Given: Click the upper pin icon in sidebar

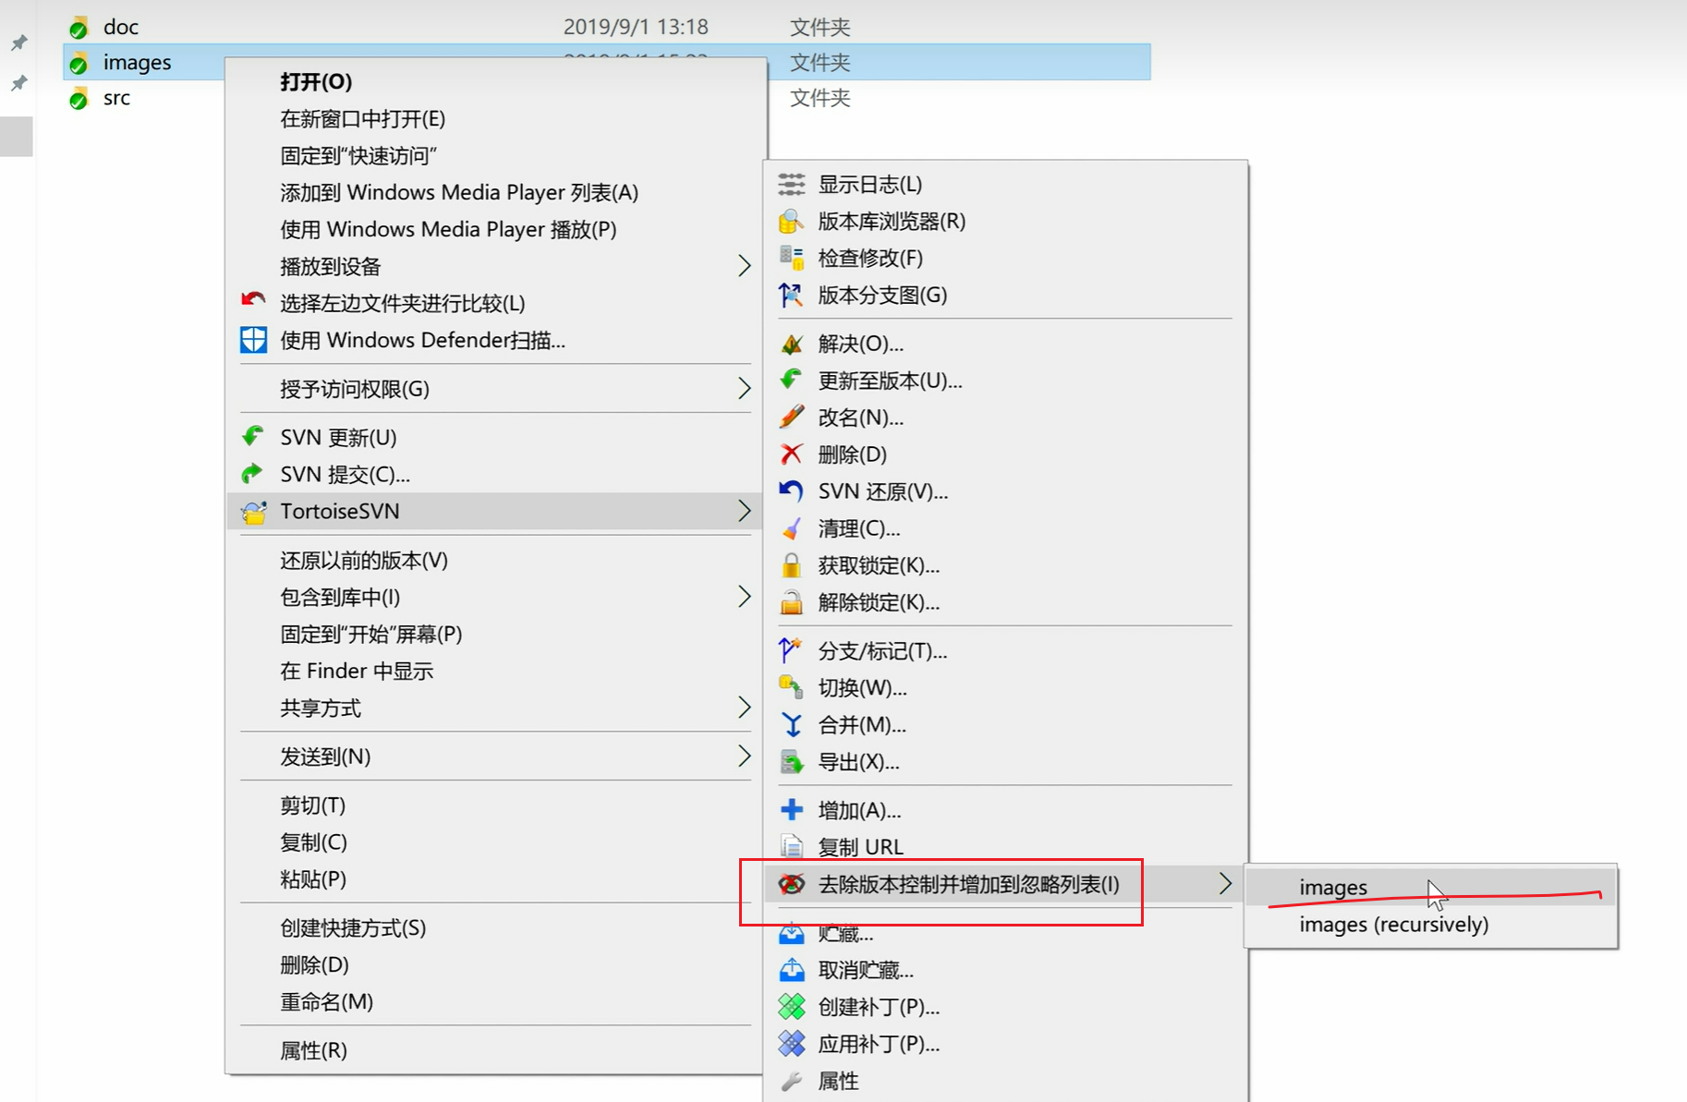Looking at the screenshot, I should [x=18, y=42].
